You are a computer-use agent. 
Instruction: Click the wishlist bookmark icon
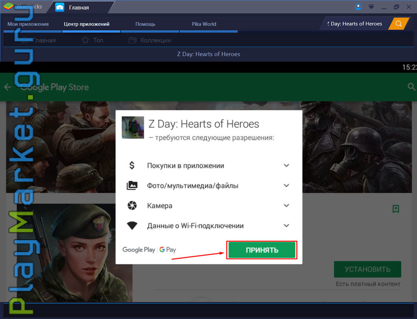(396, 209)
